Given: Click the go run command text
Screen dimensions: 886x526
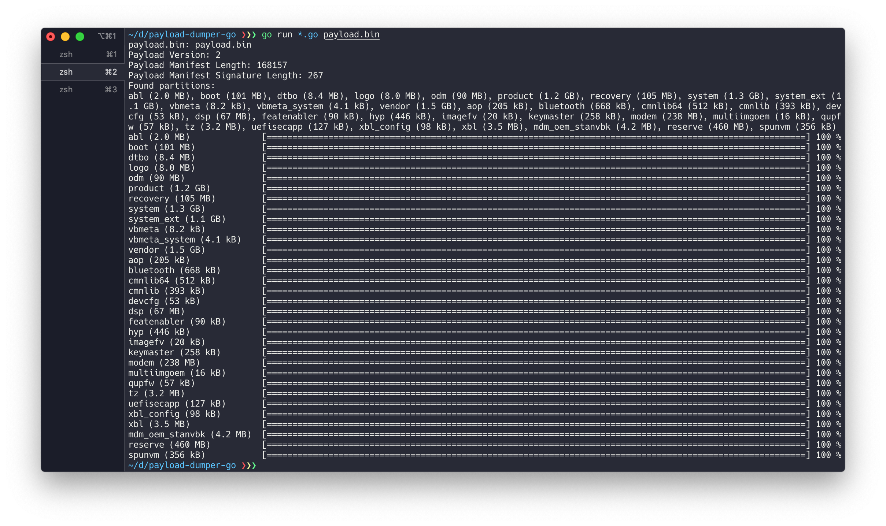Looking at the screenshot, I should pos(277,34).
